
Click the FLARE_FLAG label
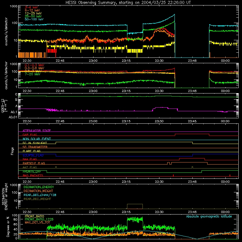point(31,151)
